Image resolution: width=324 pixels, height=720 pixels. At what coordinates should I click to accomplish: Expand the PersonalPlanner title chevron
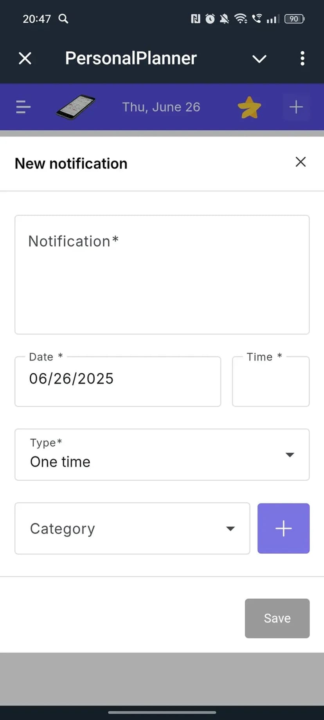pyautogui.click(x=259, y=59)
